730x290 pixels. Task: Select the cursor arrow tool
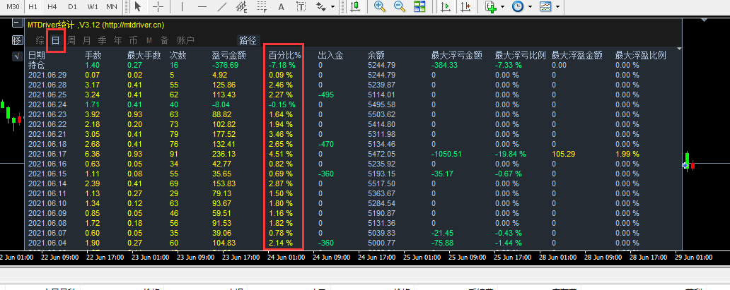[138, 6]
